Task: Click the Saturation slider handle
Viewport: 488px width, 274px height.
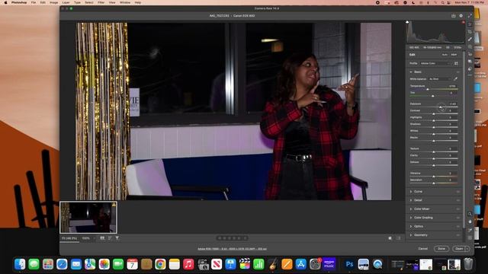Action: 434,183
